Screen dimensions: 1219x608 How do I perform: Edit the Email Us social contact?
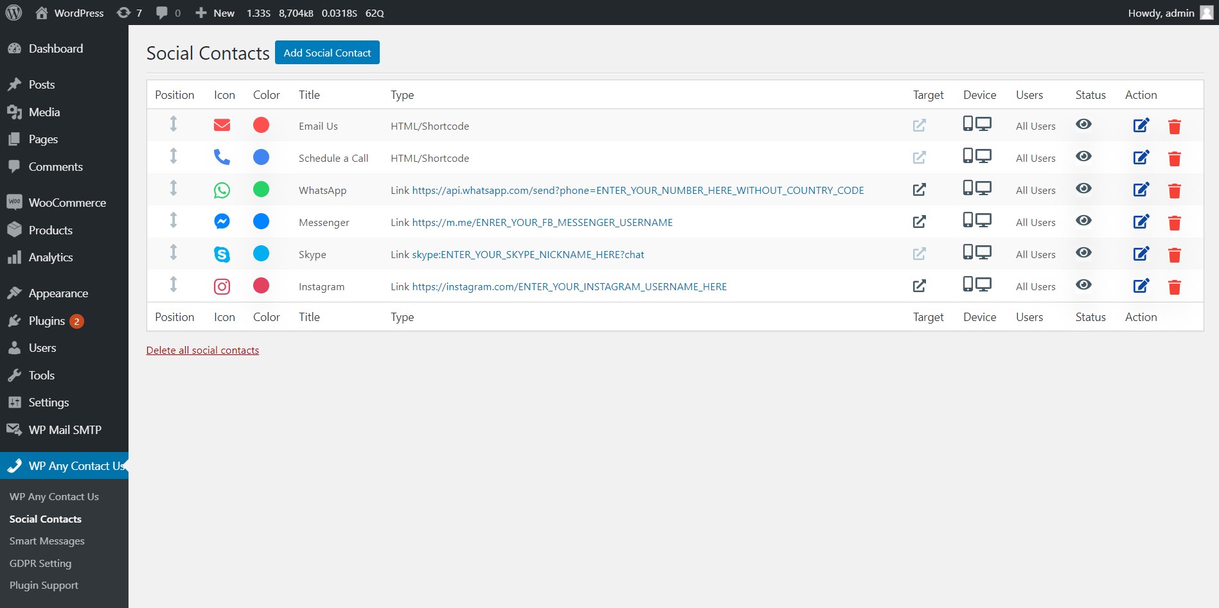point(1141,125)
